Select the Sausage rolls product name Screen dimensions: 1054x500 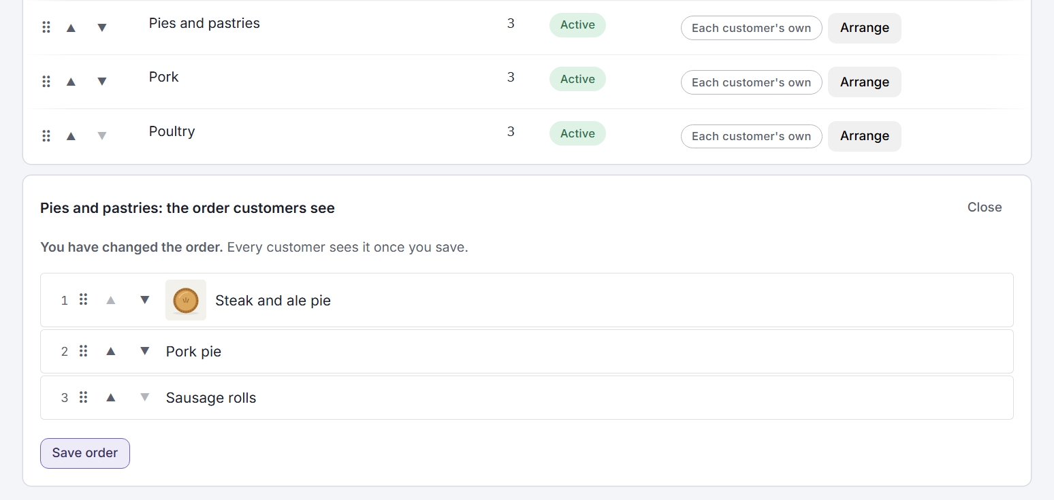click(211, 398)
